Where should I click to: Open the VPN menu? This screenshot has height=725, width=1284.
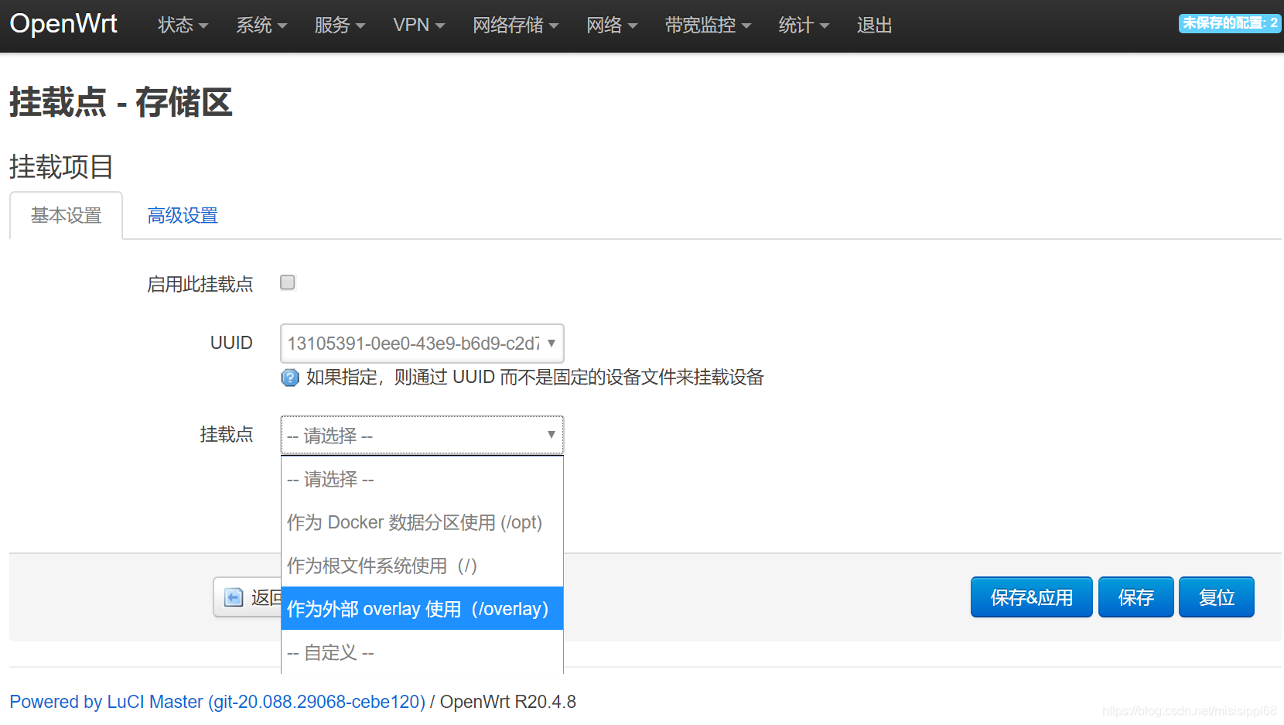tap(419, 26)
